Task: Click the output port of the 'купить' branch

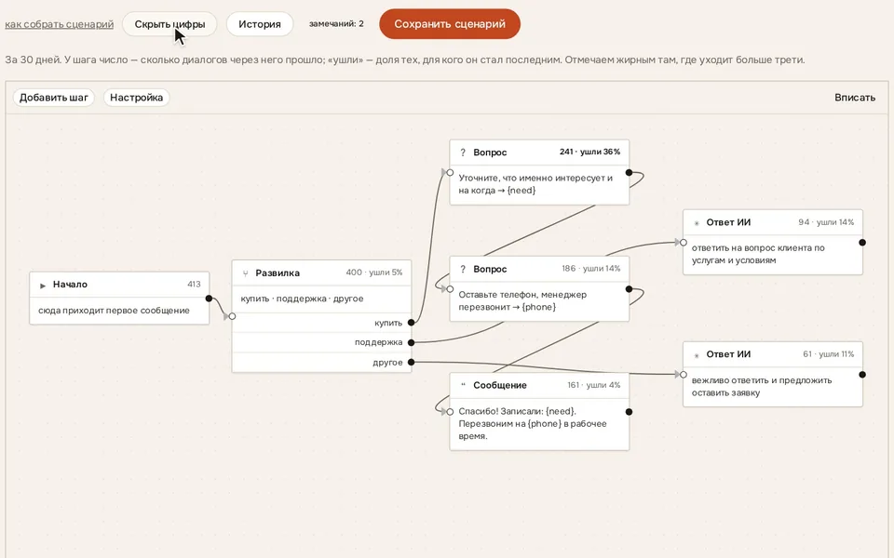Action: coord(411,323)
